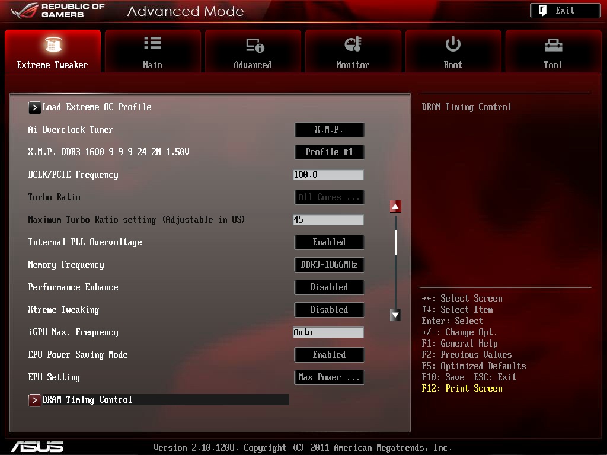Go to the Monitor tab label
607x455 pixels.
tap(353, 65)
